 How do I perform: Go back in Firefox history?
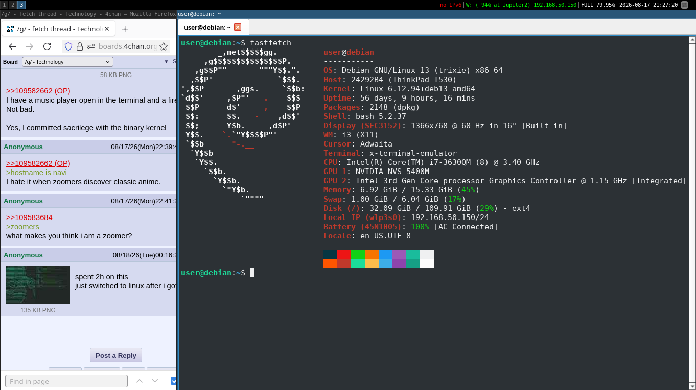12,46
